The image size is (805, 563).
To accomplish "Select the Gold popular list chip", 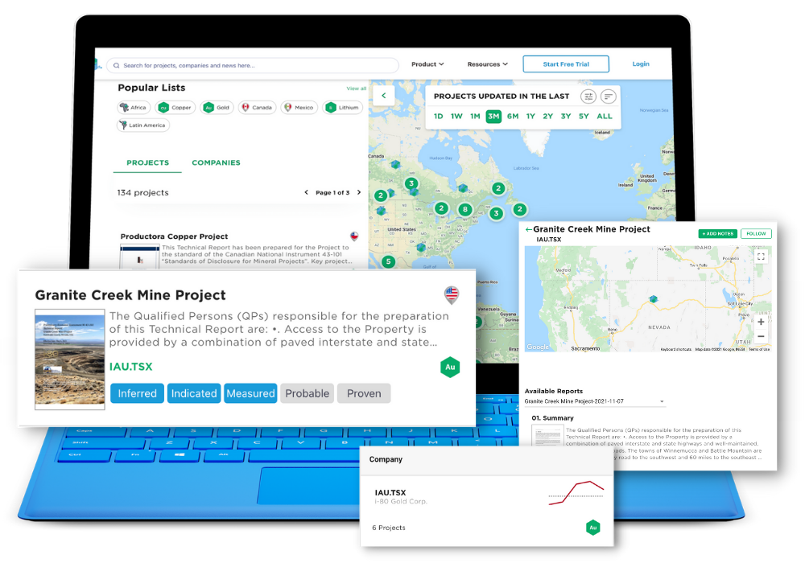I will (x=217, y=108).
